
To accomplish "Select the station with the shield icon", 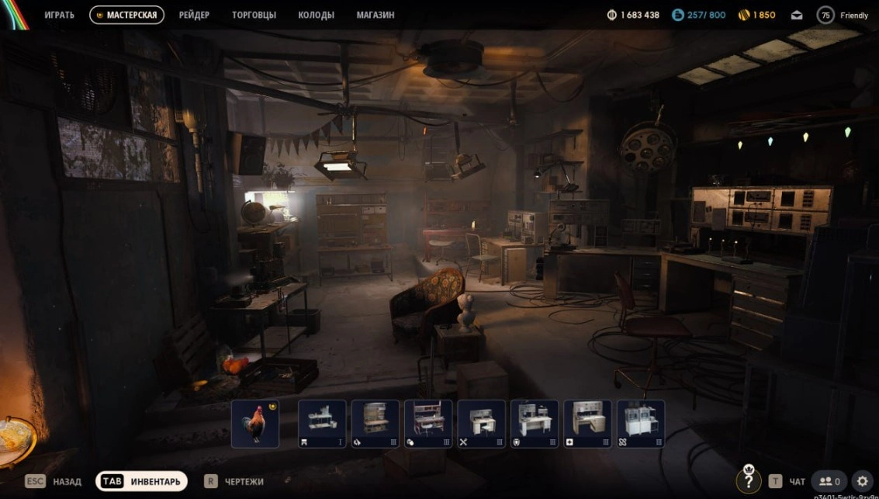I will pyautogui.click(x=535, y=423).
